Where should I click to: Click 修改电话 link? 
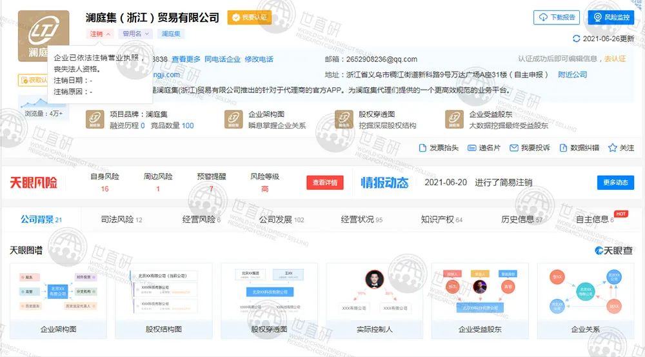[x=259, y=59]
